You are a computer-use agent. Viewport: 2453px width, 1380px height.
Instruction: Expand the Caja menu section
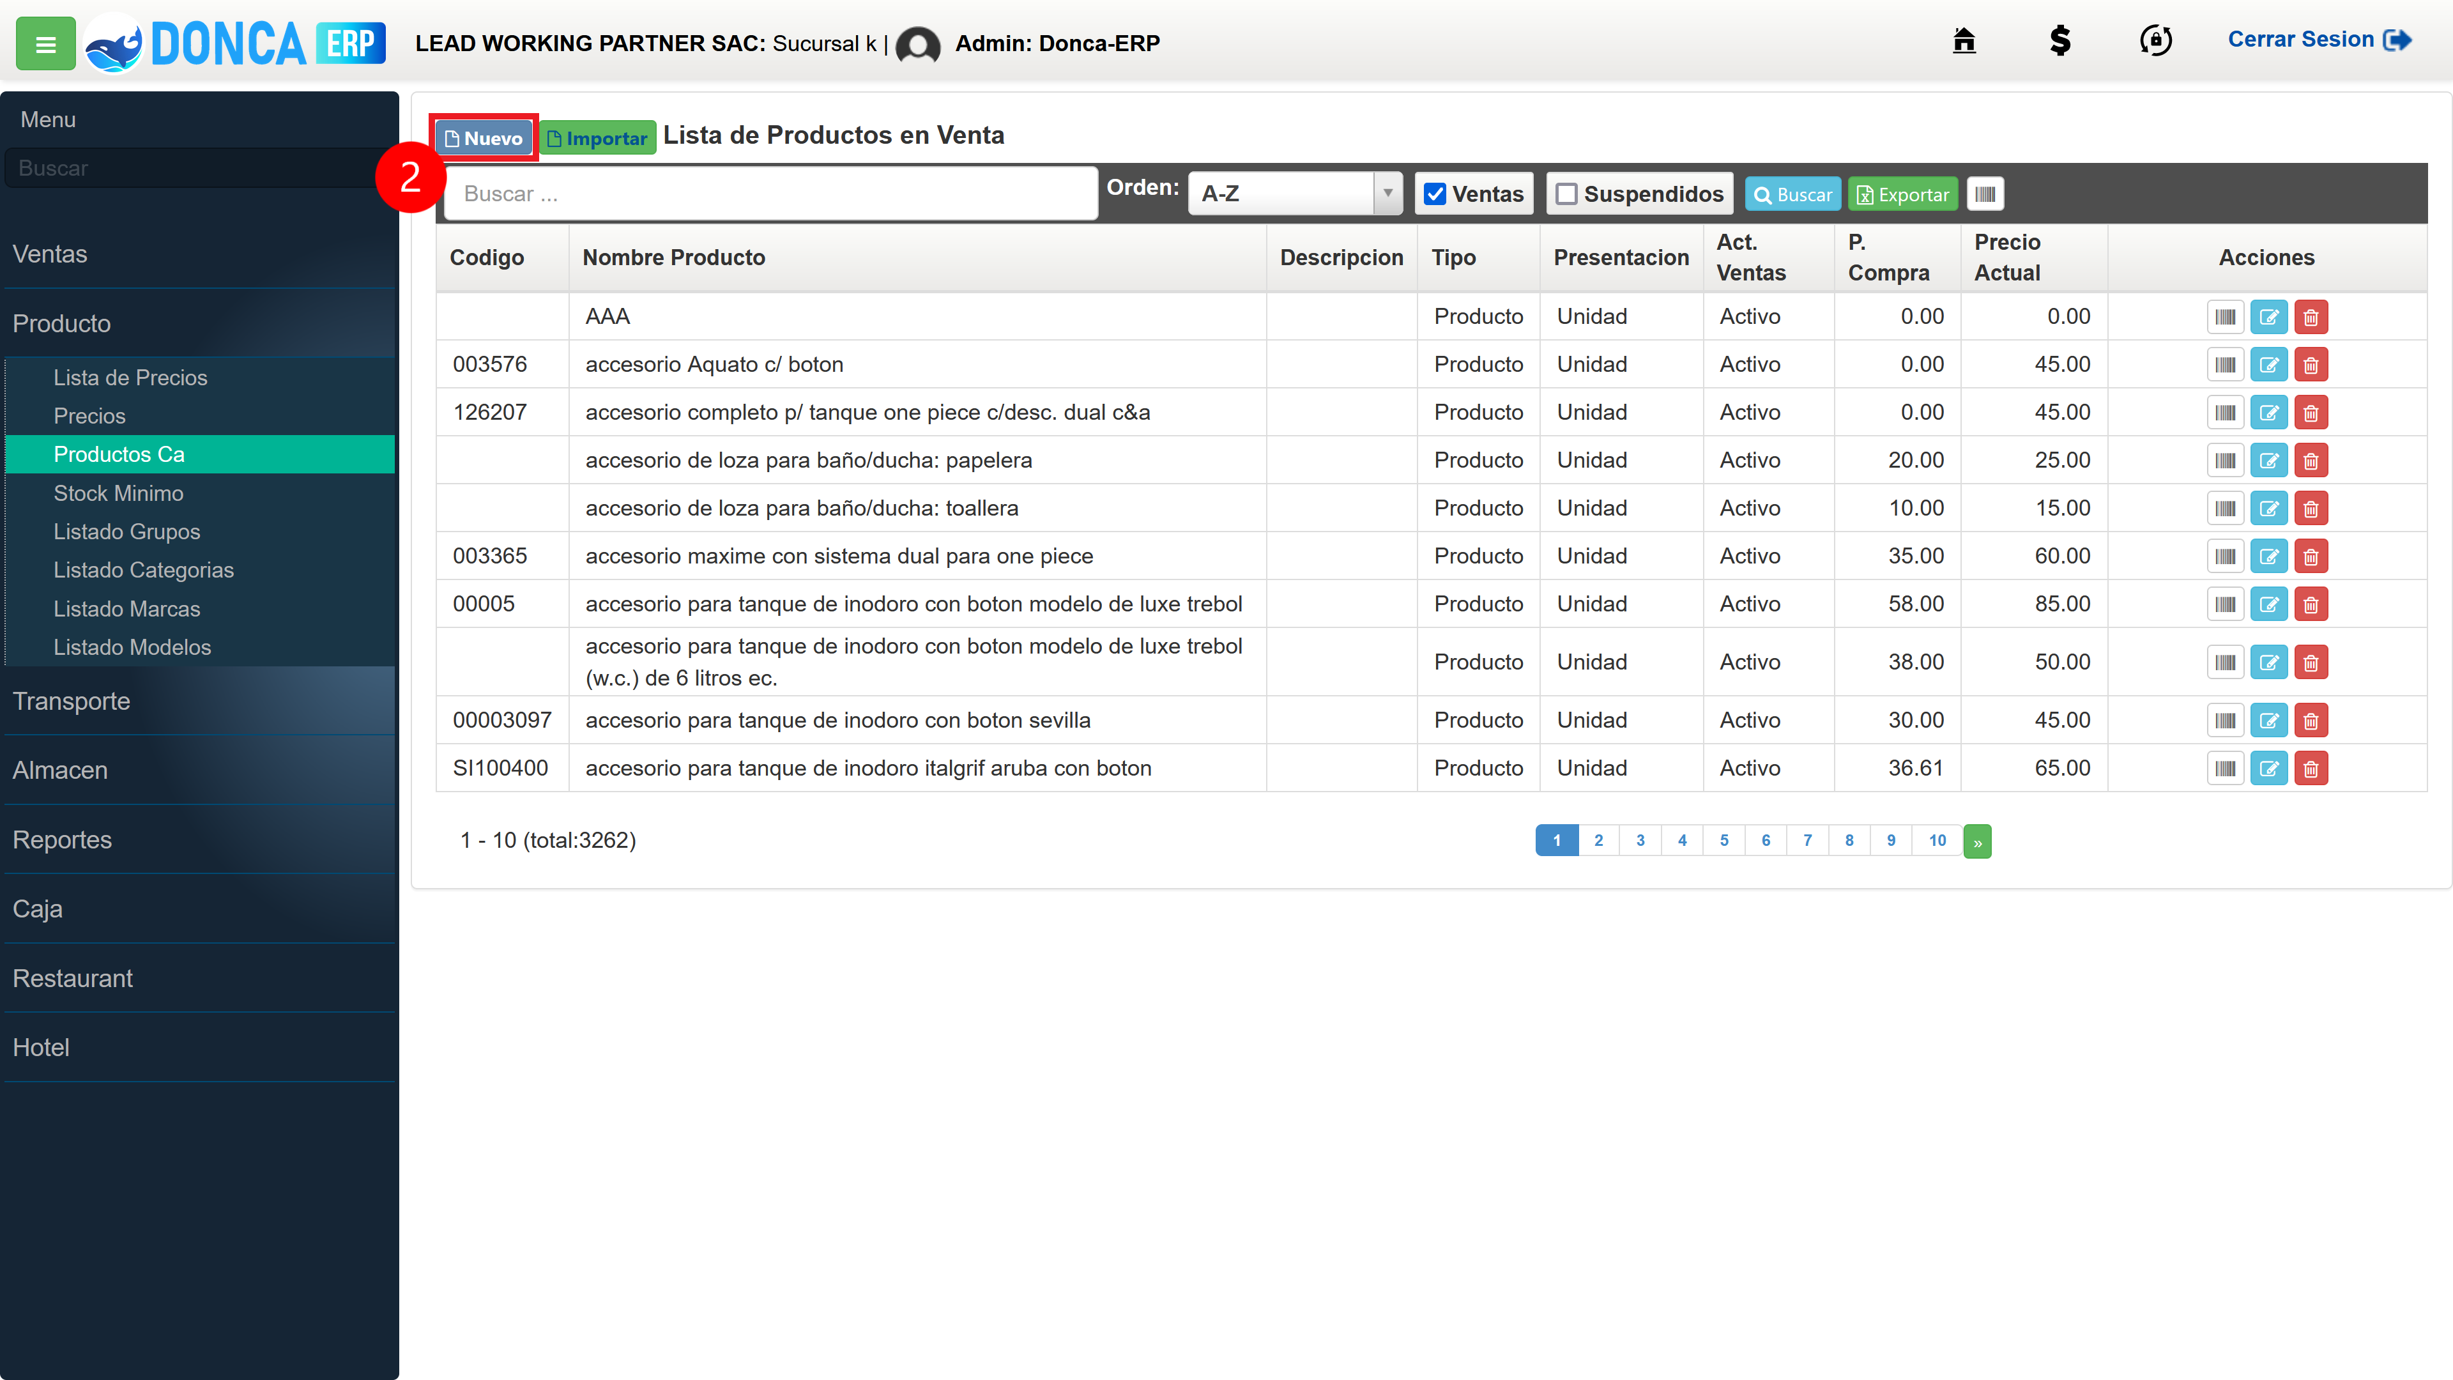(200, 908)
